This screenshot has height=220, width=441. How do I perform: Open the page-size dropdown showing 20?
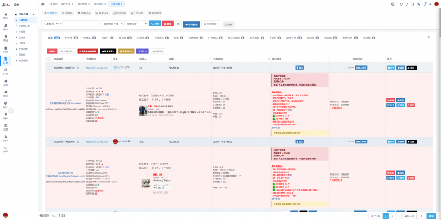point(54,215)
